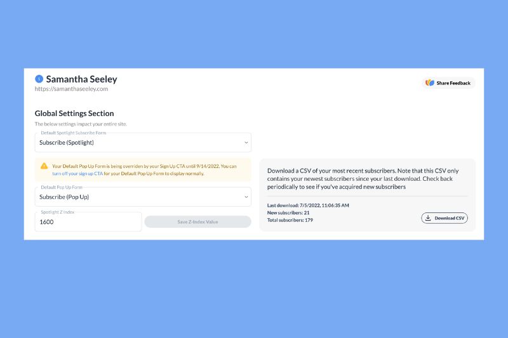The image size is (508, 338).
Task: Click the Last download timestamp text
Action: point(308,205)
